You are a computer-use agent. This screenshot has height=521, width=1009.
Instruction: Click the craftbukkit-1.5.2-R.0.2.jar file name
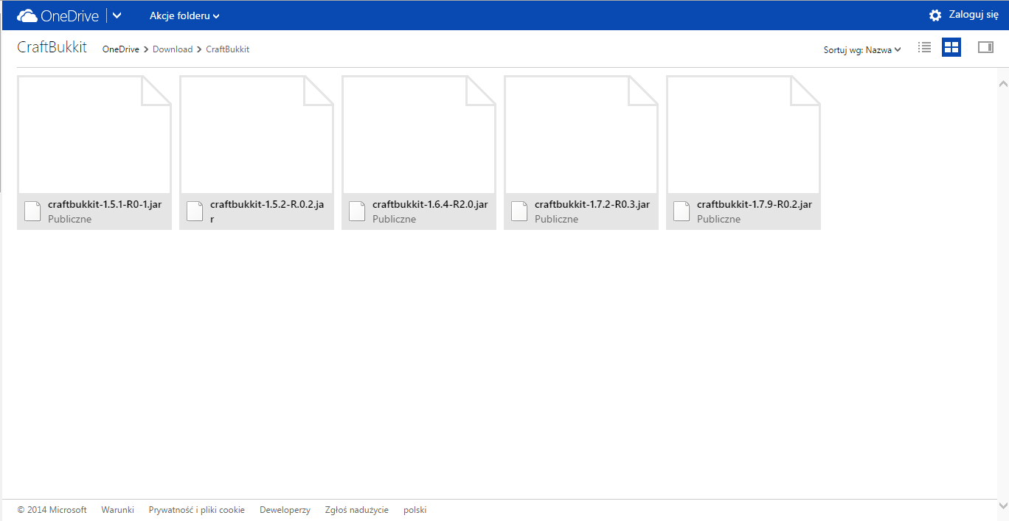point(267,211)
